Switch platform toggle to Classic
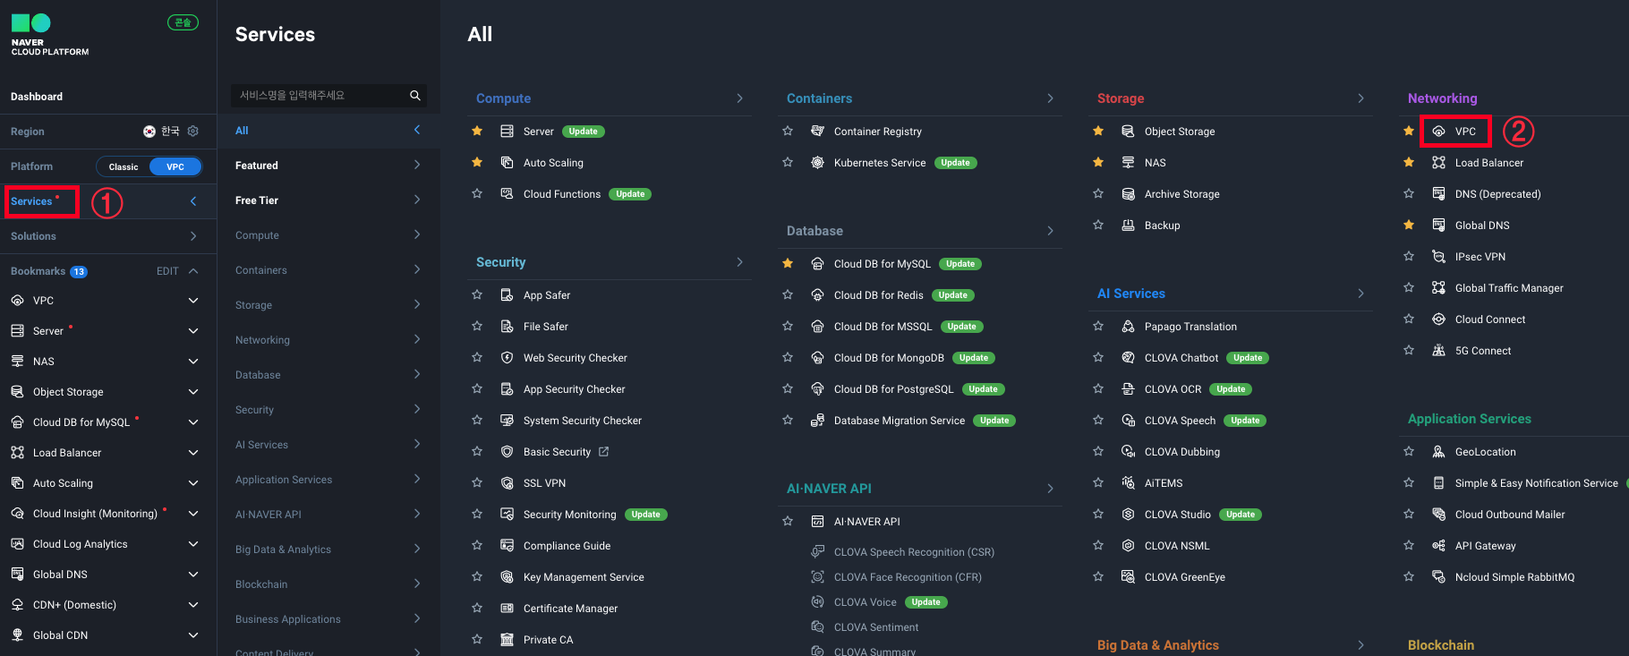The width and height of the screenshot is (1629, 656). click(124, 167)
